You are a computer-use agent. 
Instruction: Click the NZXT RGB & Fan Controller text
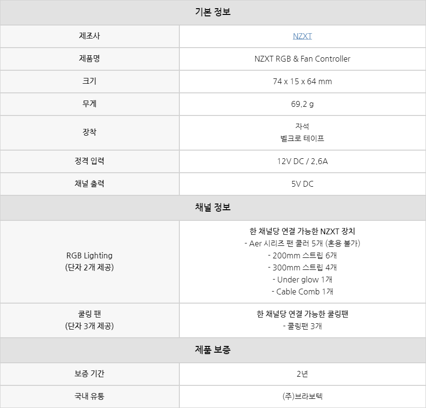[302, 59]
